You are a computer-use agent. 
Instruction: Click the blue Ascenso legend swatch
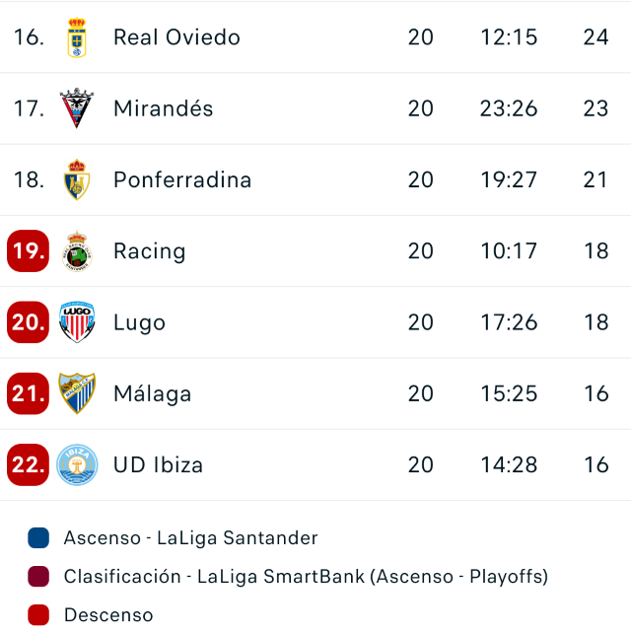coord(38,537)
